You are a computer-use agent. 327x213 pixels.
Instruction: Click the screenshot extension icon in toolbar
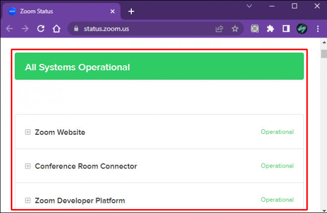(x=255, y=29)
